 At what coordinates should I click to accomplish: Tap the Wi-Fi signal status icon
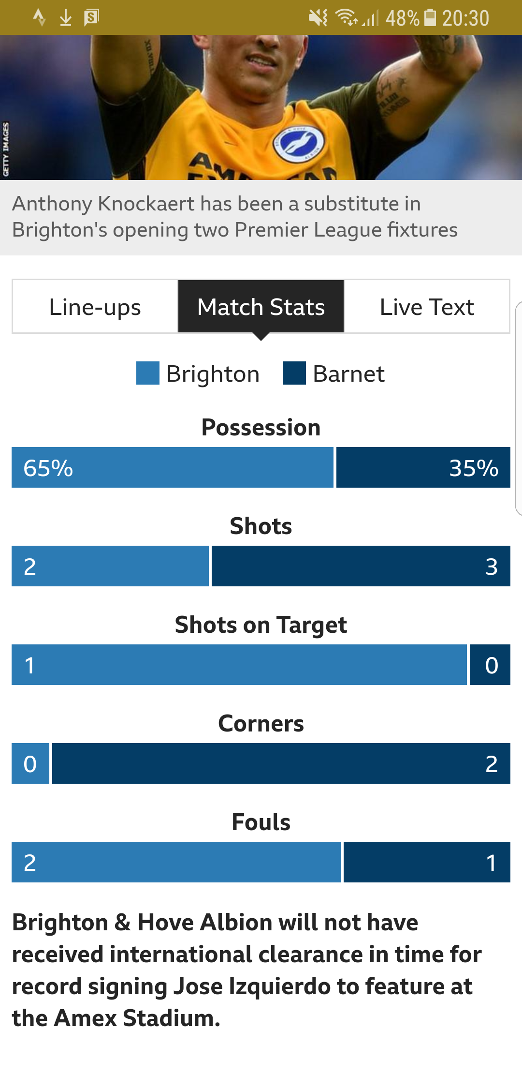point(347,18)
